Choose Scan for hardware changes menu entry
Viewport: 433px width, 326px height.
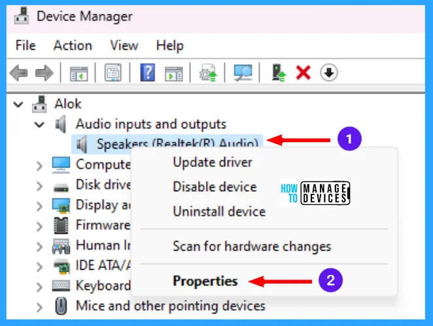tap(252, 246)
